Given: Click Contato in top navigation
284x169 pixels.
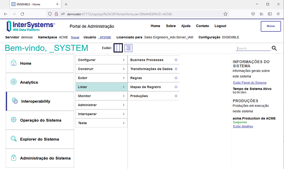Looking at the screenshot, I should 203,26.
